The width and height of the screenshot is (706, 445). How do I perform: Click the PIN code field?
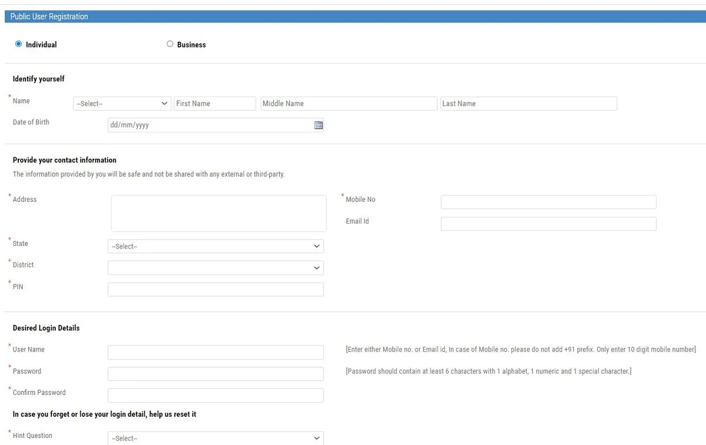click(x=215, y=290)
